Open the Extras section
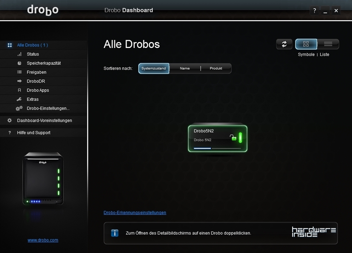 click(x=44, y=99)
